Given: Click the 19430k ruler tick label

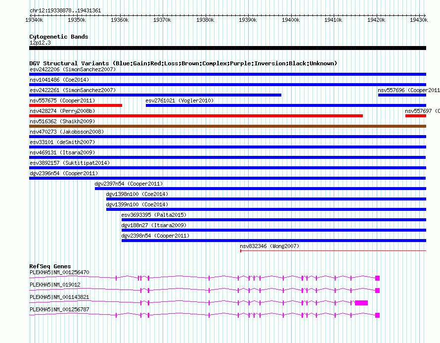Looking at the screenshot, I should point(419,20).
